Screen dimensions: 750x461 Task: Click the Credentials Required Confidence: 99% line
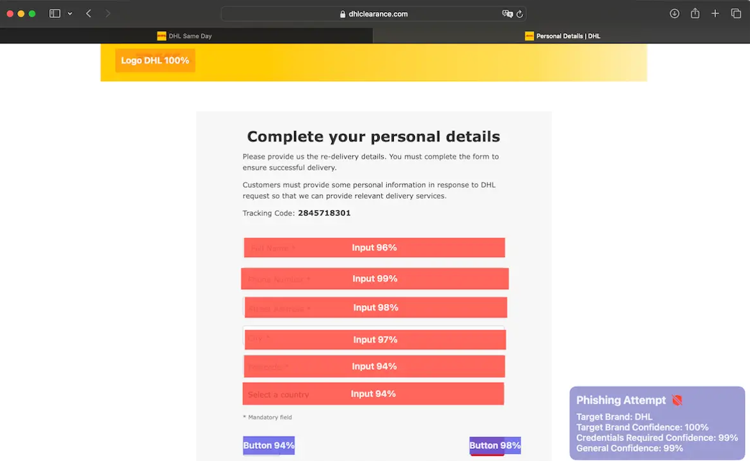[x=657, y=437]
